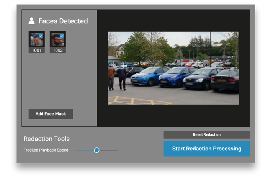Image resolution: width=268 pixels, height=178 pixels.
Task: Uncheck the checkbox on face 1001
Action: tap(41, 36)
